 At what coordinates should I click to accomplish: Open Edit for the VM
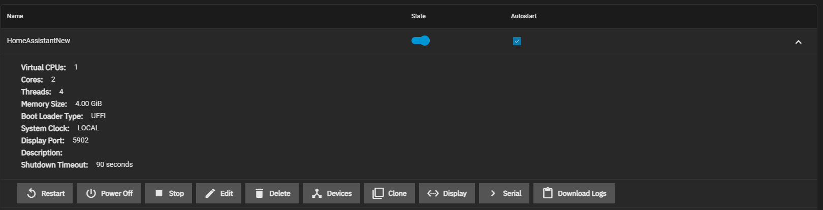coord(218,193)
